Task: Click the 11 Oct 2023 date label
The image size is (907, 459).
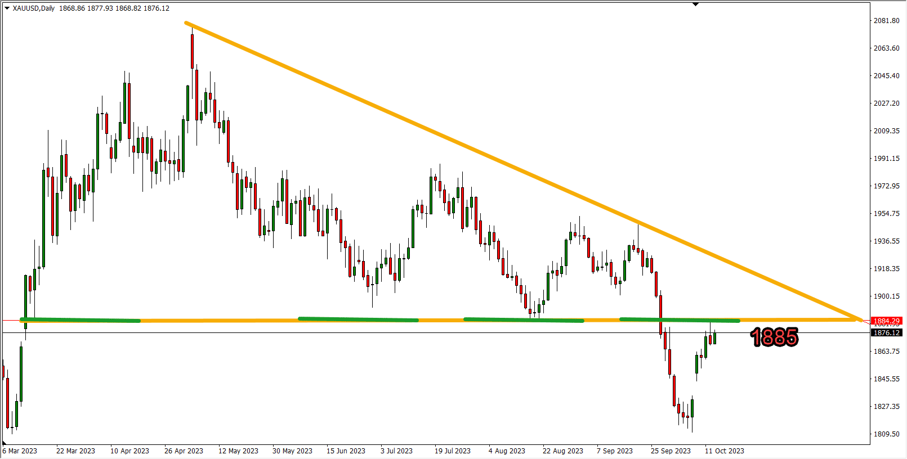Action: [x=724, y=451]
